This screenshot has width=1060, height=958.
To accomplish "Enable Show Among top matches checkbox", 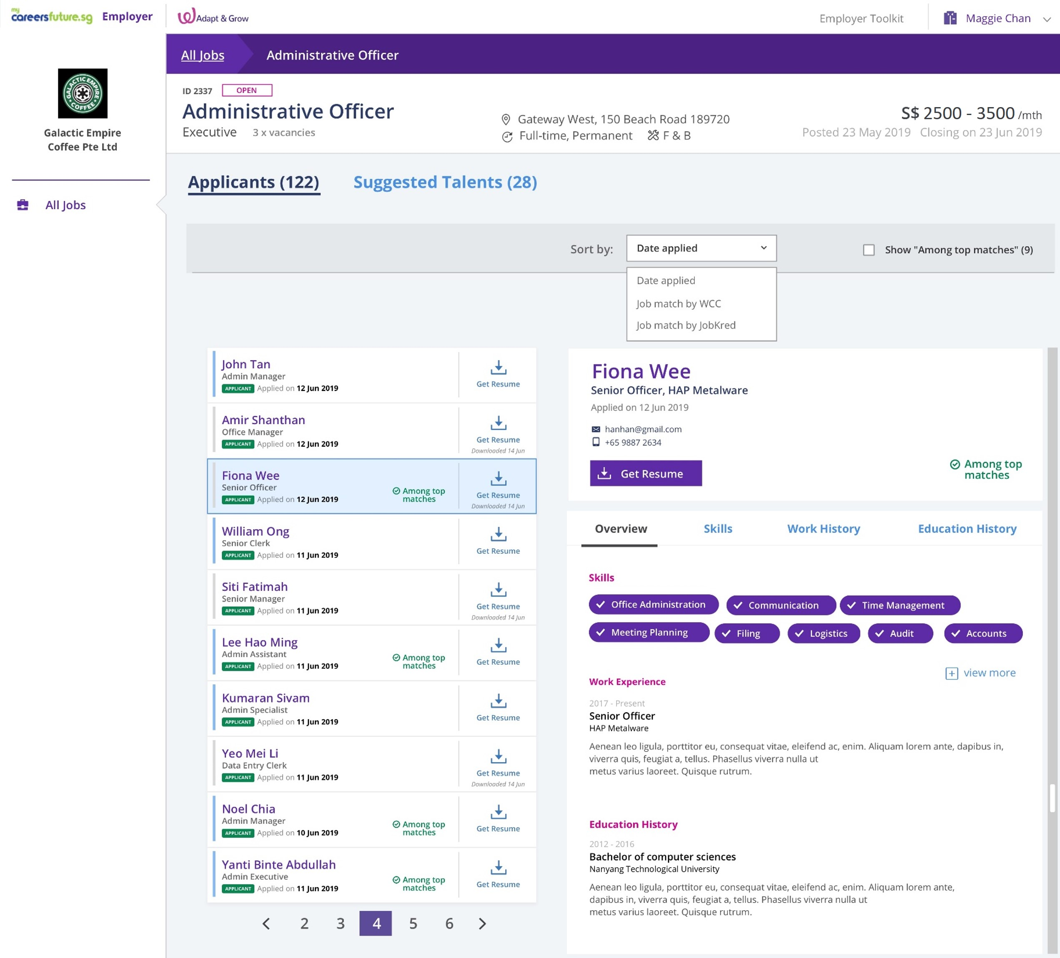I will pyautogui.click(x=869, y=250).
